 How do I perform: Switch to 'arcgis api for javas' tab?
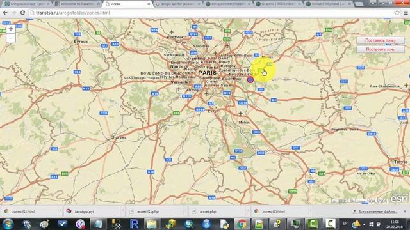(x=177, y=4)
